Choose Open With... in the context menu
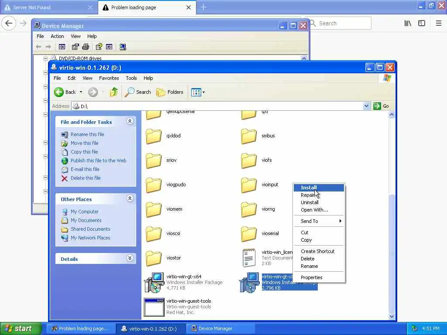This screenshot has height=335, width=447. coord(319,210)
